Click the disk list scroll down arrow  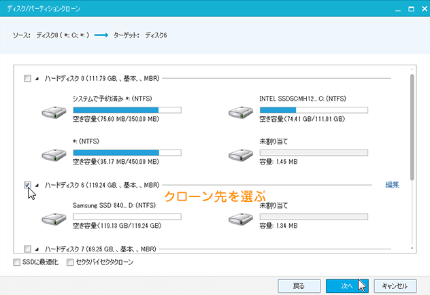412,248
